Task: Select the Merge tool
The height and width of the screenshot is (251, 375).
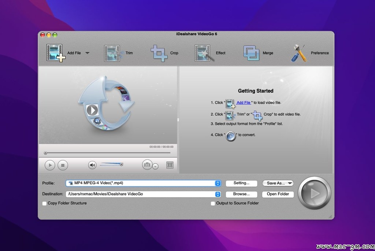Action: pos(258,53)
